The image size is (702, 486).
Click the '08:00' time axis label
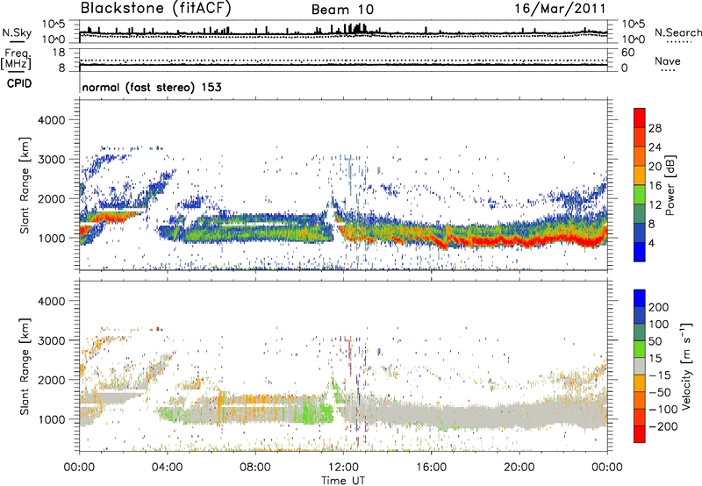pos(255,468)
